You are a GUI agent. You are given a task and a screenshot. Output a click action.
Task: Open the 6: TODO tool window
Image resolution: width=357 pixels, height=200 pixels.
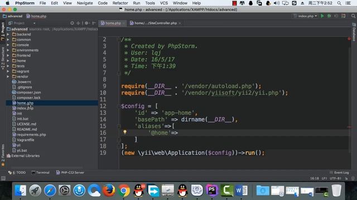[17, 173]
